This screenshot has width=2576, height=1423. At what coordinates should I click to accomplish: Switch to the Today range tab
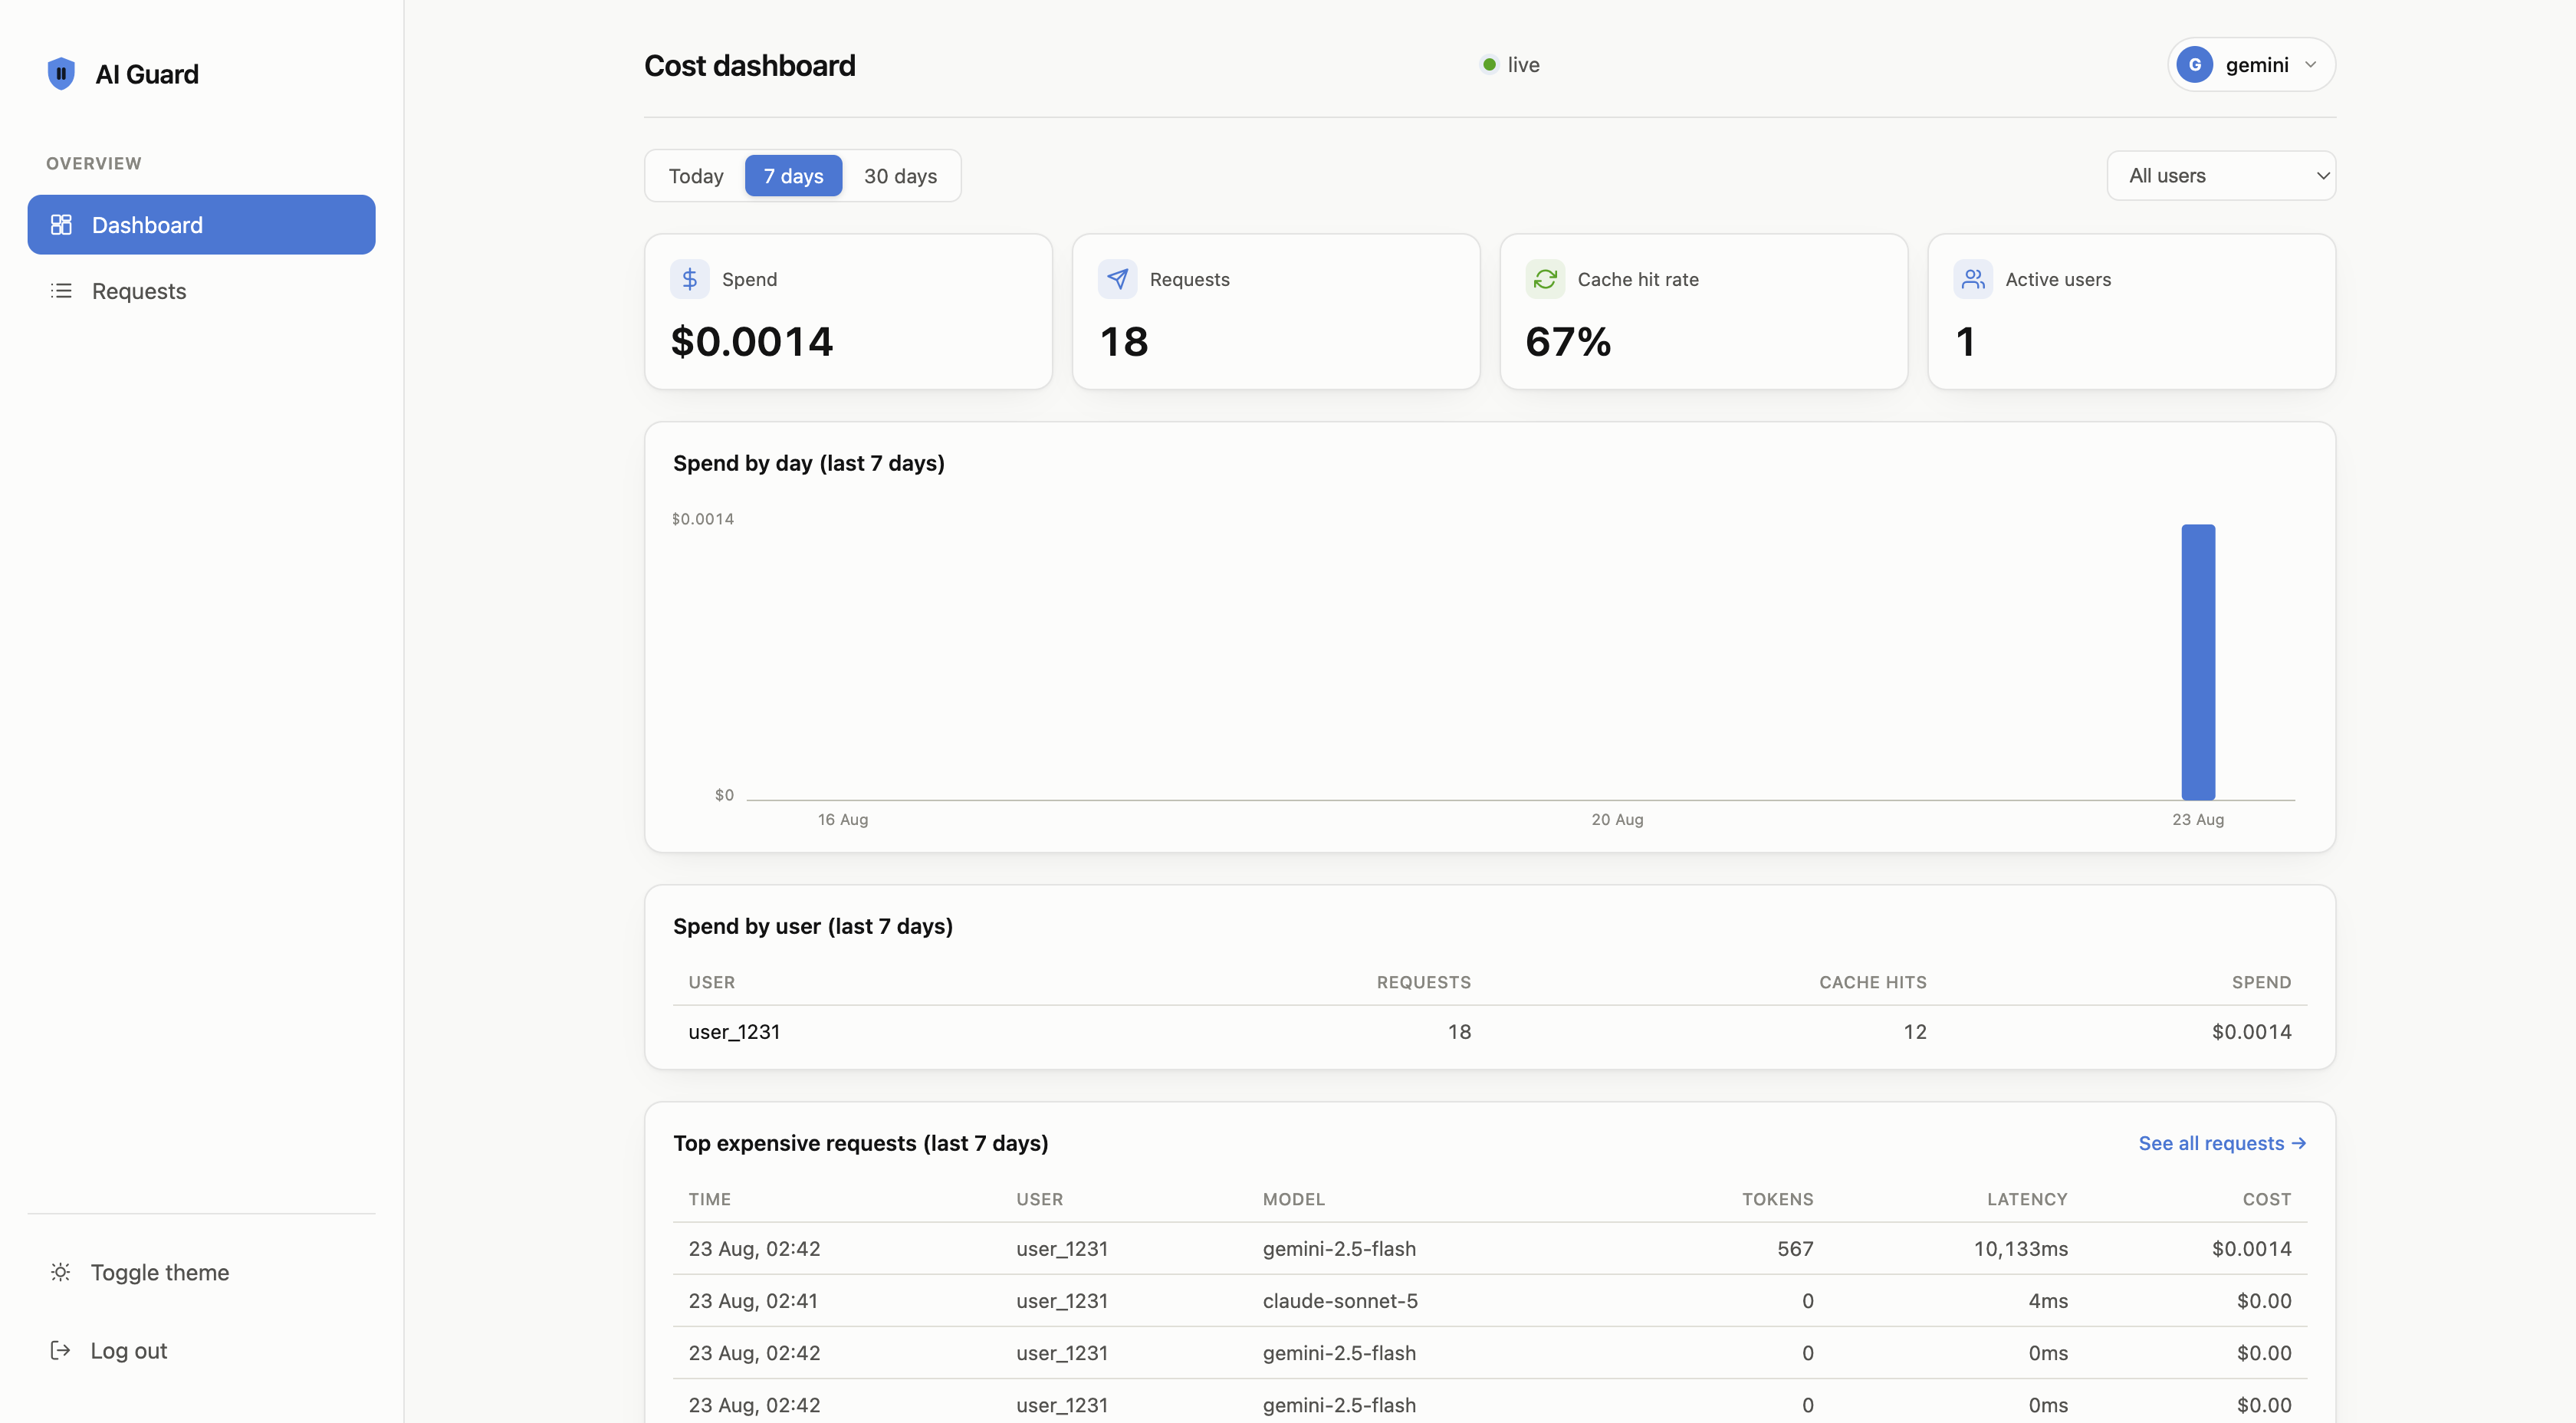(x=696, y=176)
